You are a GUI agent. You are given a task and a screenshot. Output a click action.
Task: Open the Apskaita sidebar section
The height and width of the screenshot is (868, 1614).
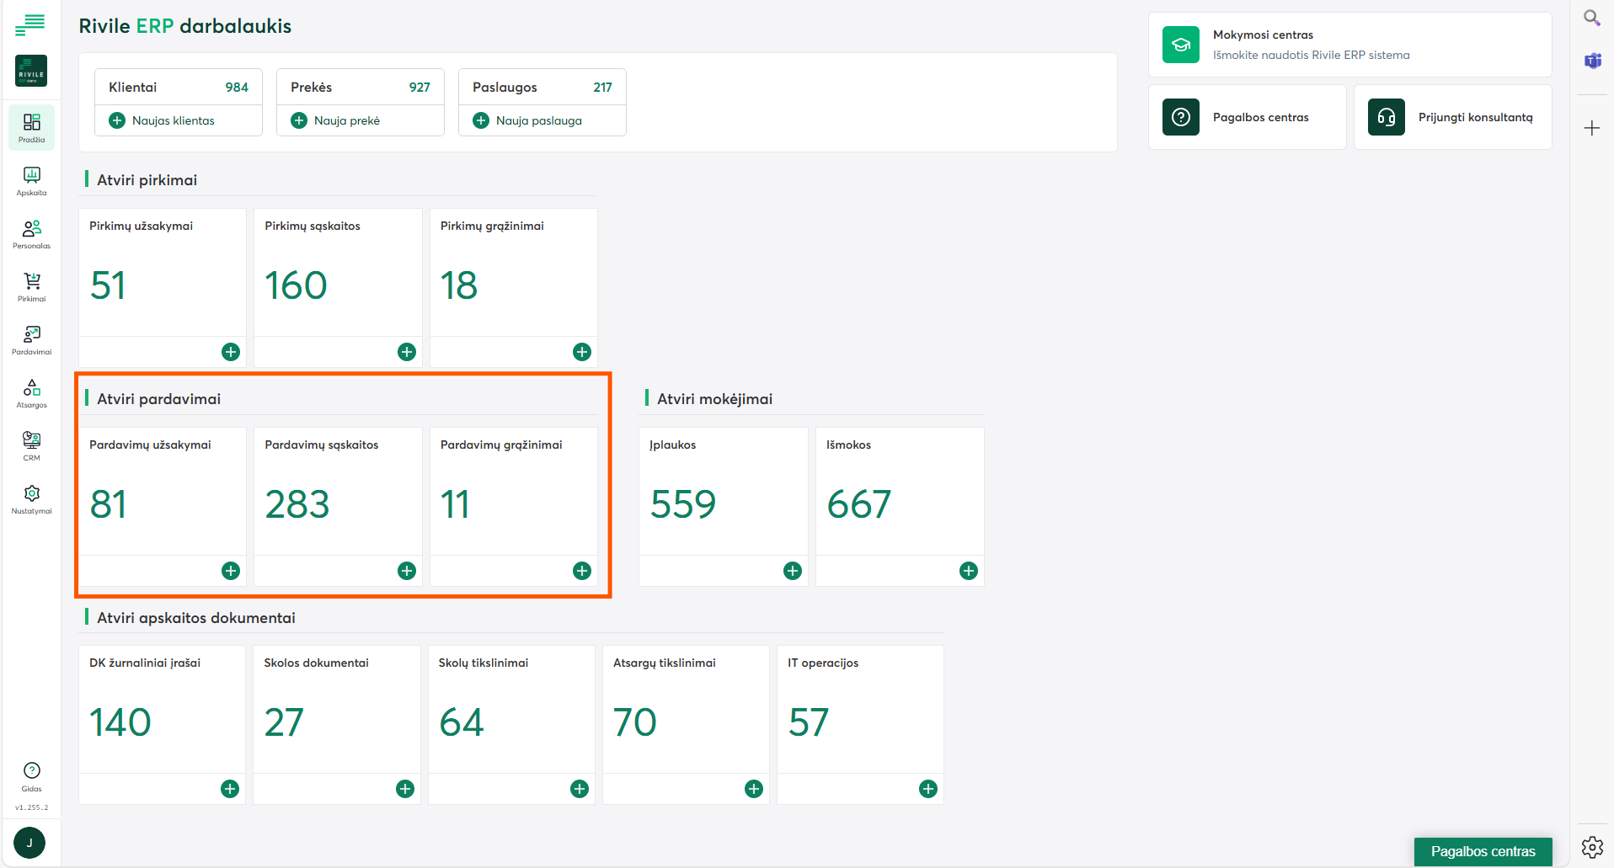(x=31, y=181)
